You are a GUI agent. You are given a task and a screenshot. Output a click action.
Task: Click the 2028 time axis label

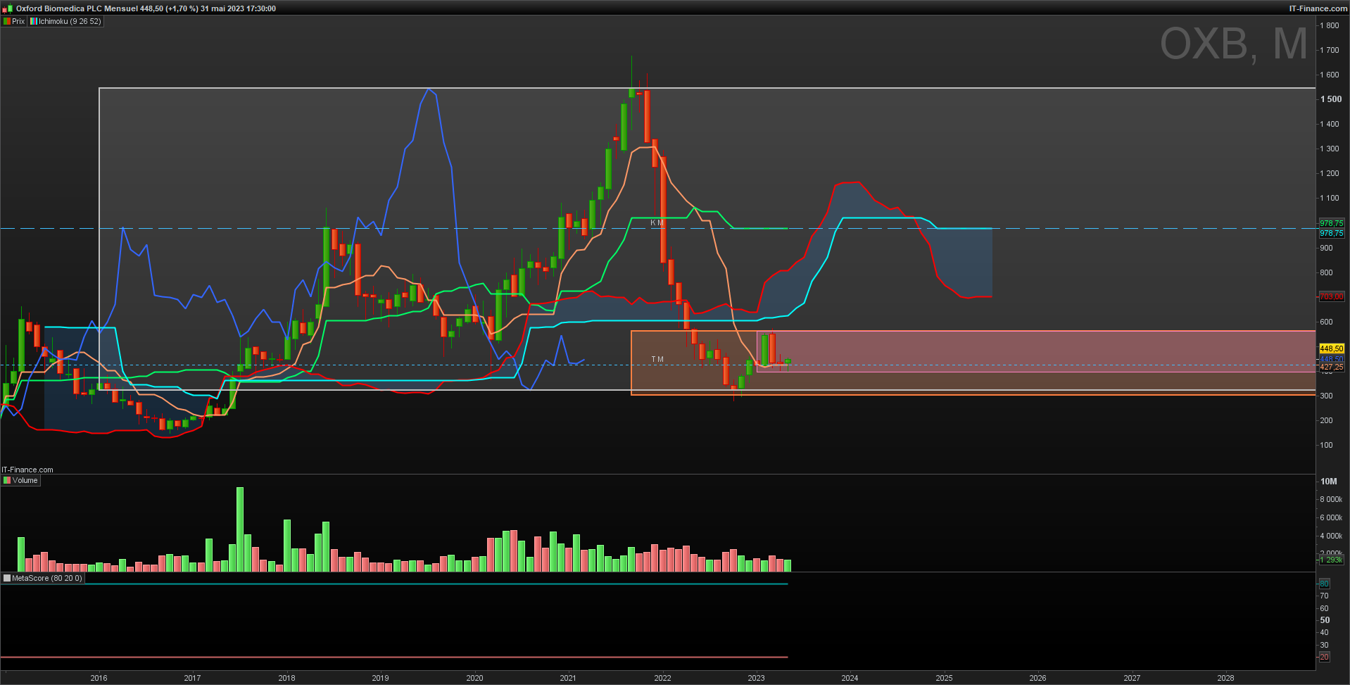point(1225,678)
